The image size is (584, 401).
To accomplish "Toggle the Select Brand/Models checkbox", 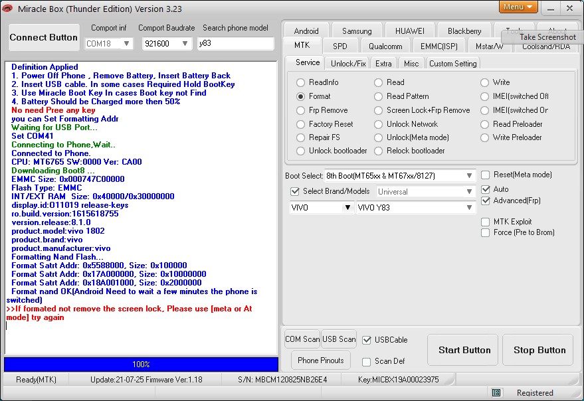I will 295,191.
